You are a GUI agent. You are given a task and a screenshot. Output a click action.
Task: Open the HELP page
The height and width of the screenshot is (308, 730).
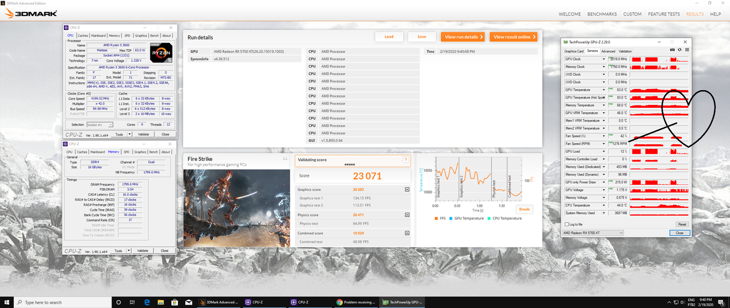point(715,14)
